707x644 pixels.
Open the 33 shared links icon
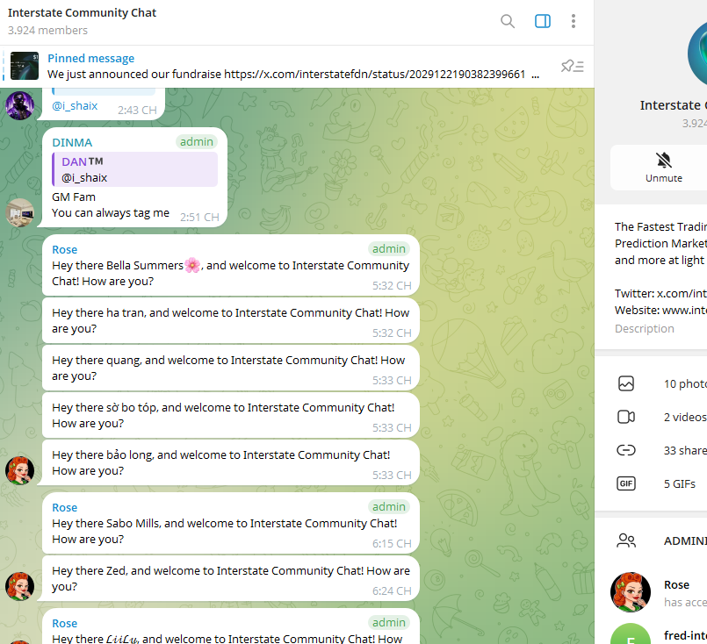click(x=626, y=450)
